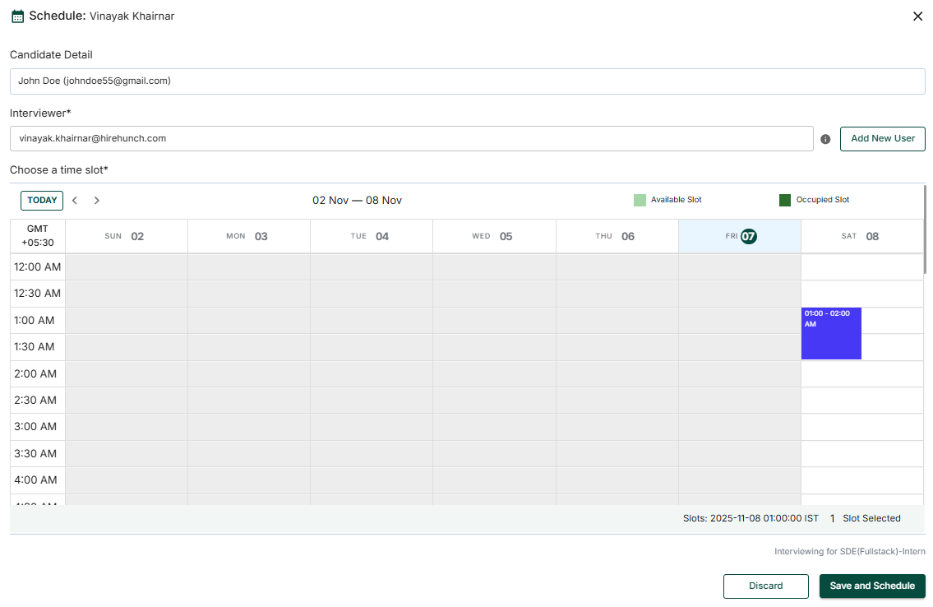Click the light green Available Slot swatch
The height and width of the screenshot is (607, 933).
(x=640, y=200)
